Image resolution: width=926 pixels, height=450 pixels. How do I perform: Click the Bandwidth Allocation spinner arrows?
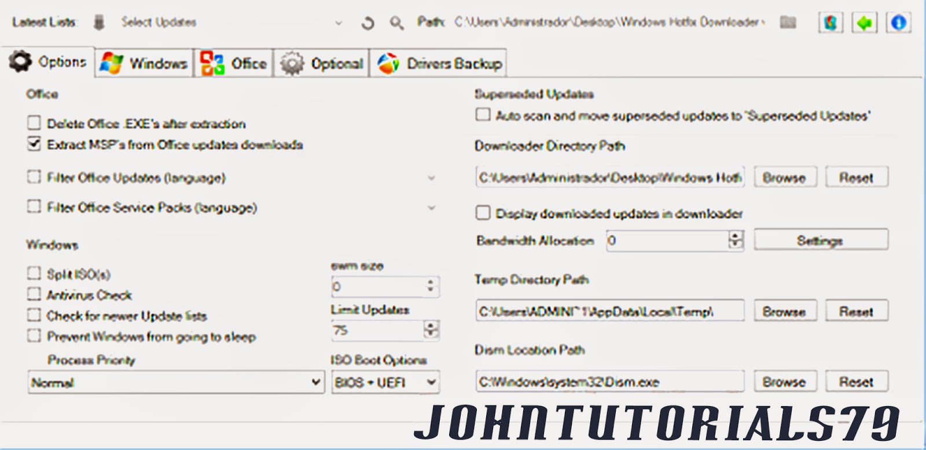736,239
